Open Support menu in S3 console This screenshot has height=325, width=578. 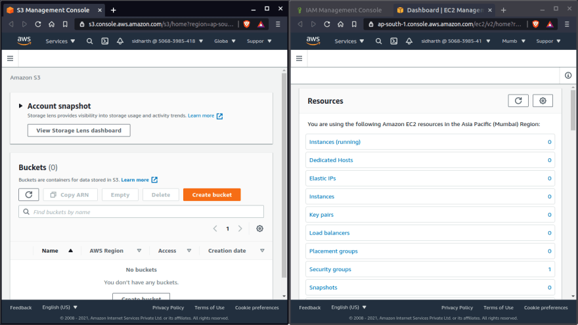coord(259,41)
